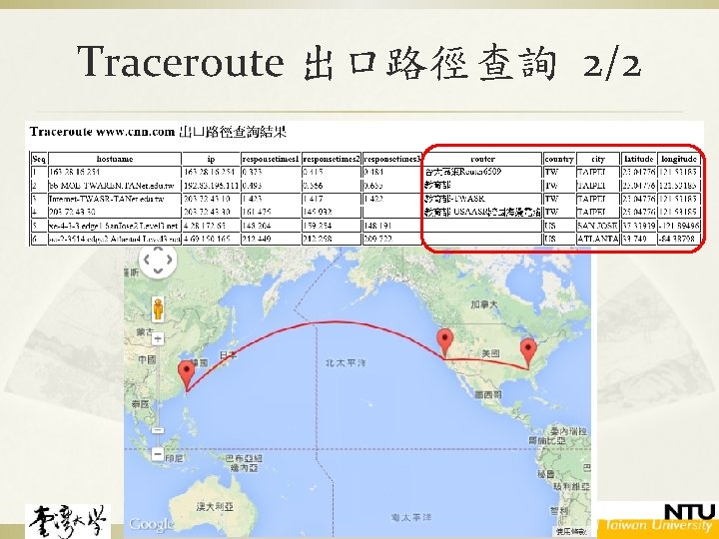Viewport: 719px width, 539px height.
Task: Click the ATLANTA city cell
Action: tap(598, 239)
